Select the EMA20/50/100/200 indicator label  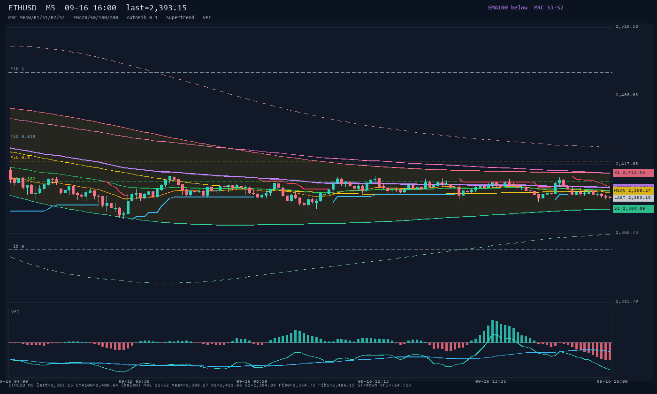[96, 17]
